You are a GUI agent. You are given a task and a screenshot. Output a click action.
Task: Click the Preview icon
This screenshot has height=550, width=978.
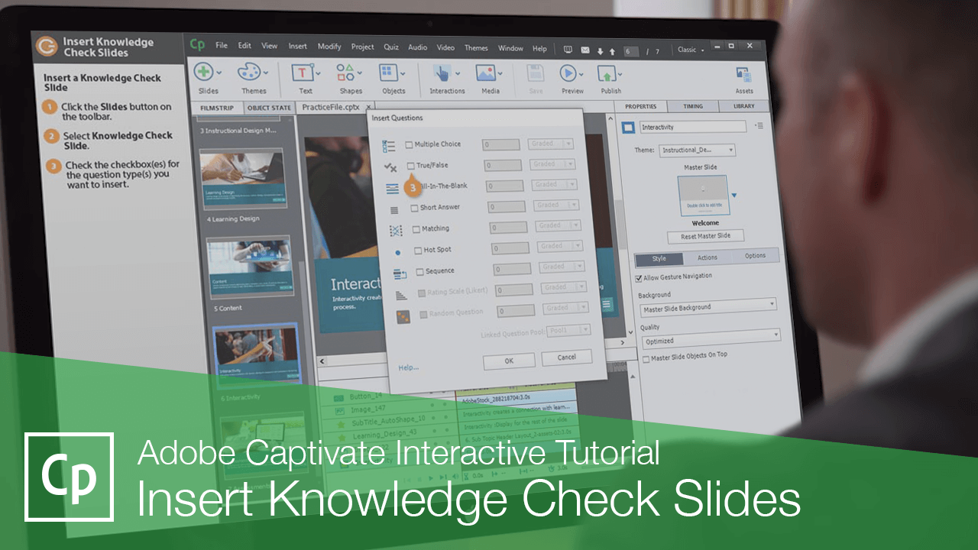pos(569,74)
